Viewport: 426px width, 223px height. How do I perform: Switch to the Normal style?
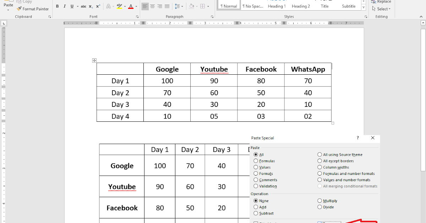point(228,6)
